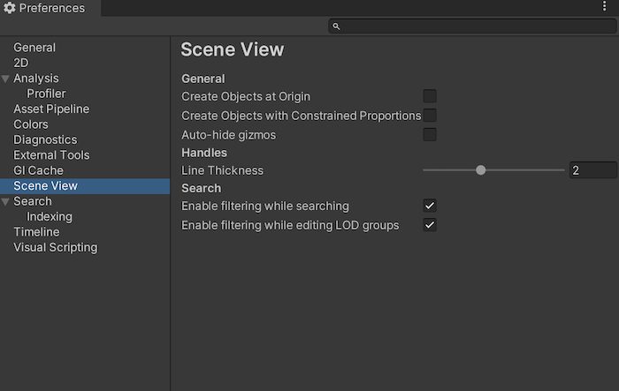Screen dimensions: 619x391
Task: Click the Preferences gear icon in tab
Action: 10,8
